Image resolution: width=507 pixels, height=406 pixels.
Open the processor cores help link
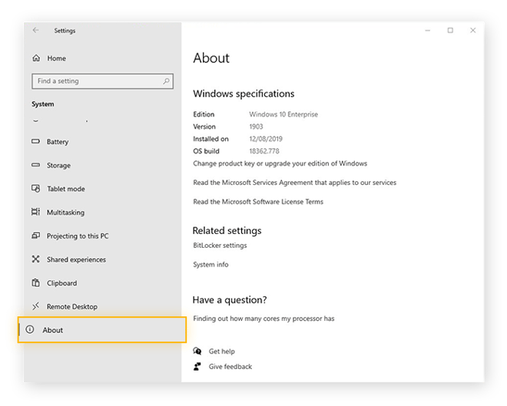pyautogui.click(x=263, y=319)
